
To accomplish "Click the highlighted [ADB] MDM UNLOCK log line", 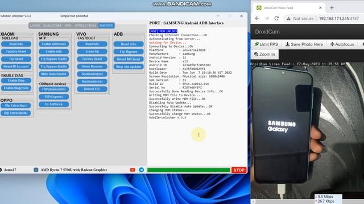I will click(163, 31).
